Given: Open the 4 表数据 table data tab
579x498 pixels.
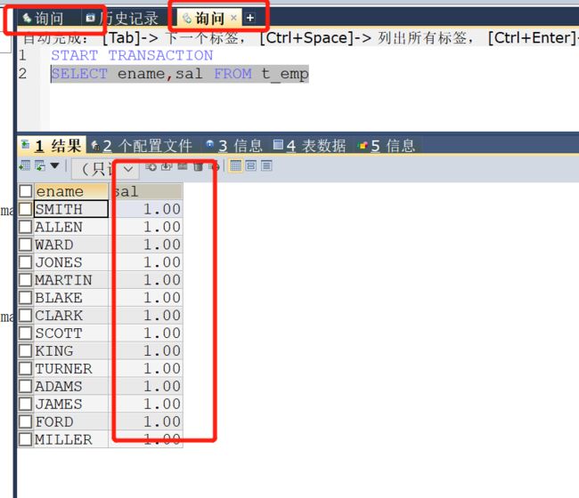Looking at the screenshot, I should click(309, 146).
